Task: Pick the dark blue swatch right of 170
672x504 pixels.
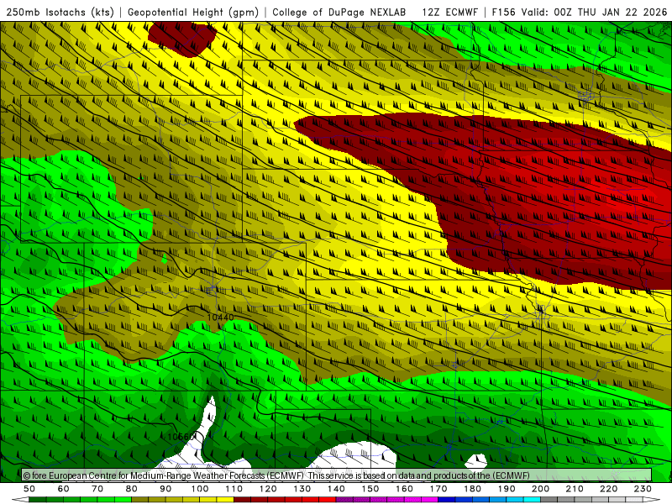Action: point(447,500)
